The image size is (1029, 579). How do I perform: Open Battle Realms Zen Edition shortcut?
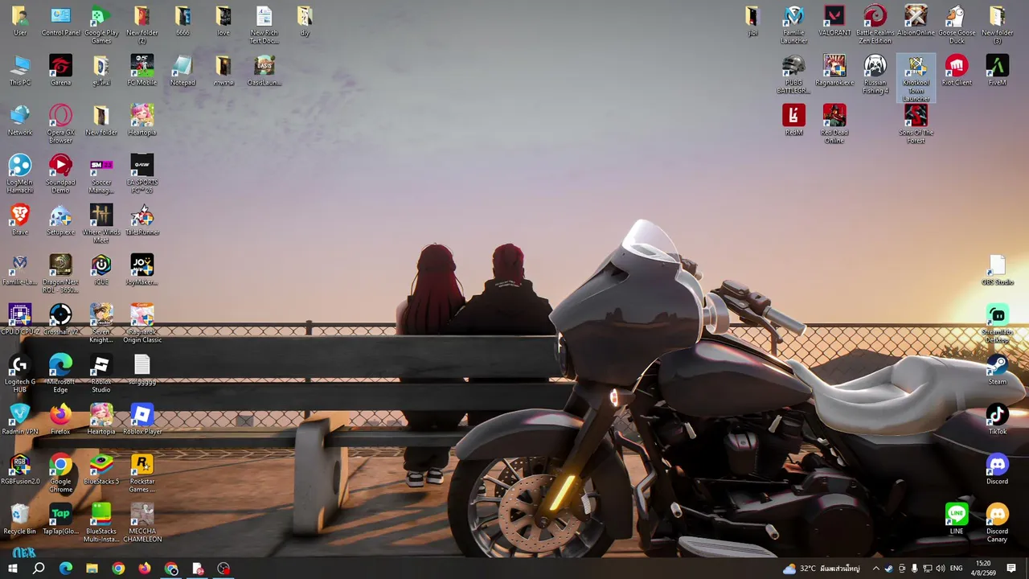tap(875, 24)
